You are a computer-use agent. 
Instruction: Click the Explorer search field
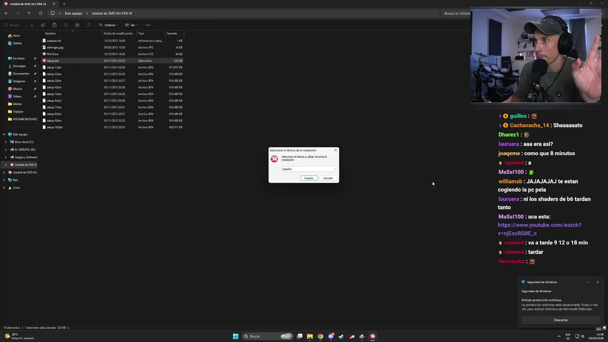(x=457, y=13)
